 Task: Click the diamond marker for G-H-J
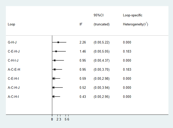(58, 42)
